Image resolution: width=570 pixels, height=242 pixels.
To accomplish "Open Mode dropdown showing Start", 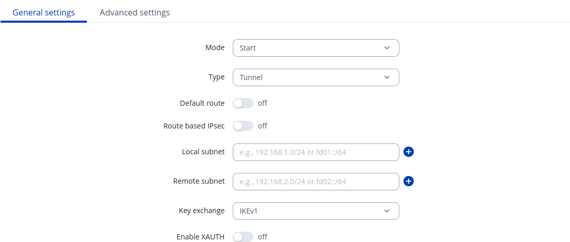I will point(310,48).
